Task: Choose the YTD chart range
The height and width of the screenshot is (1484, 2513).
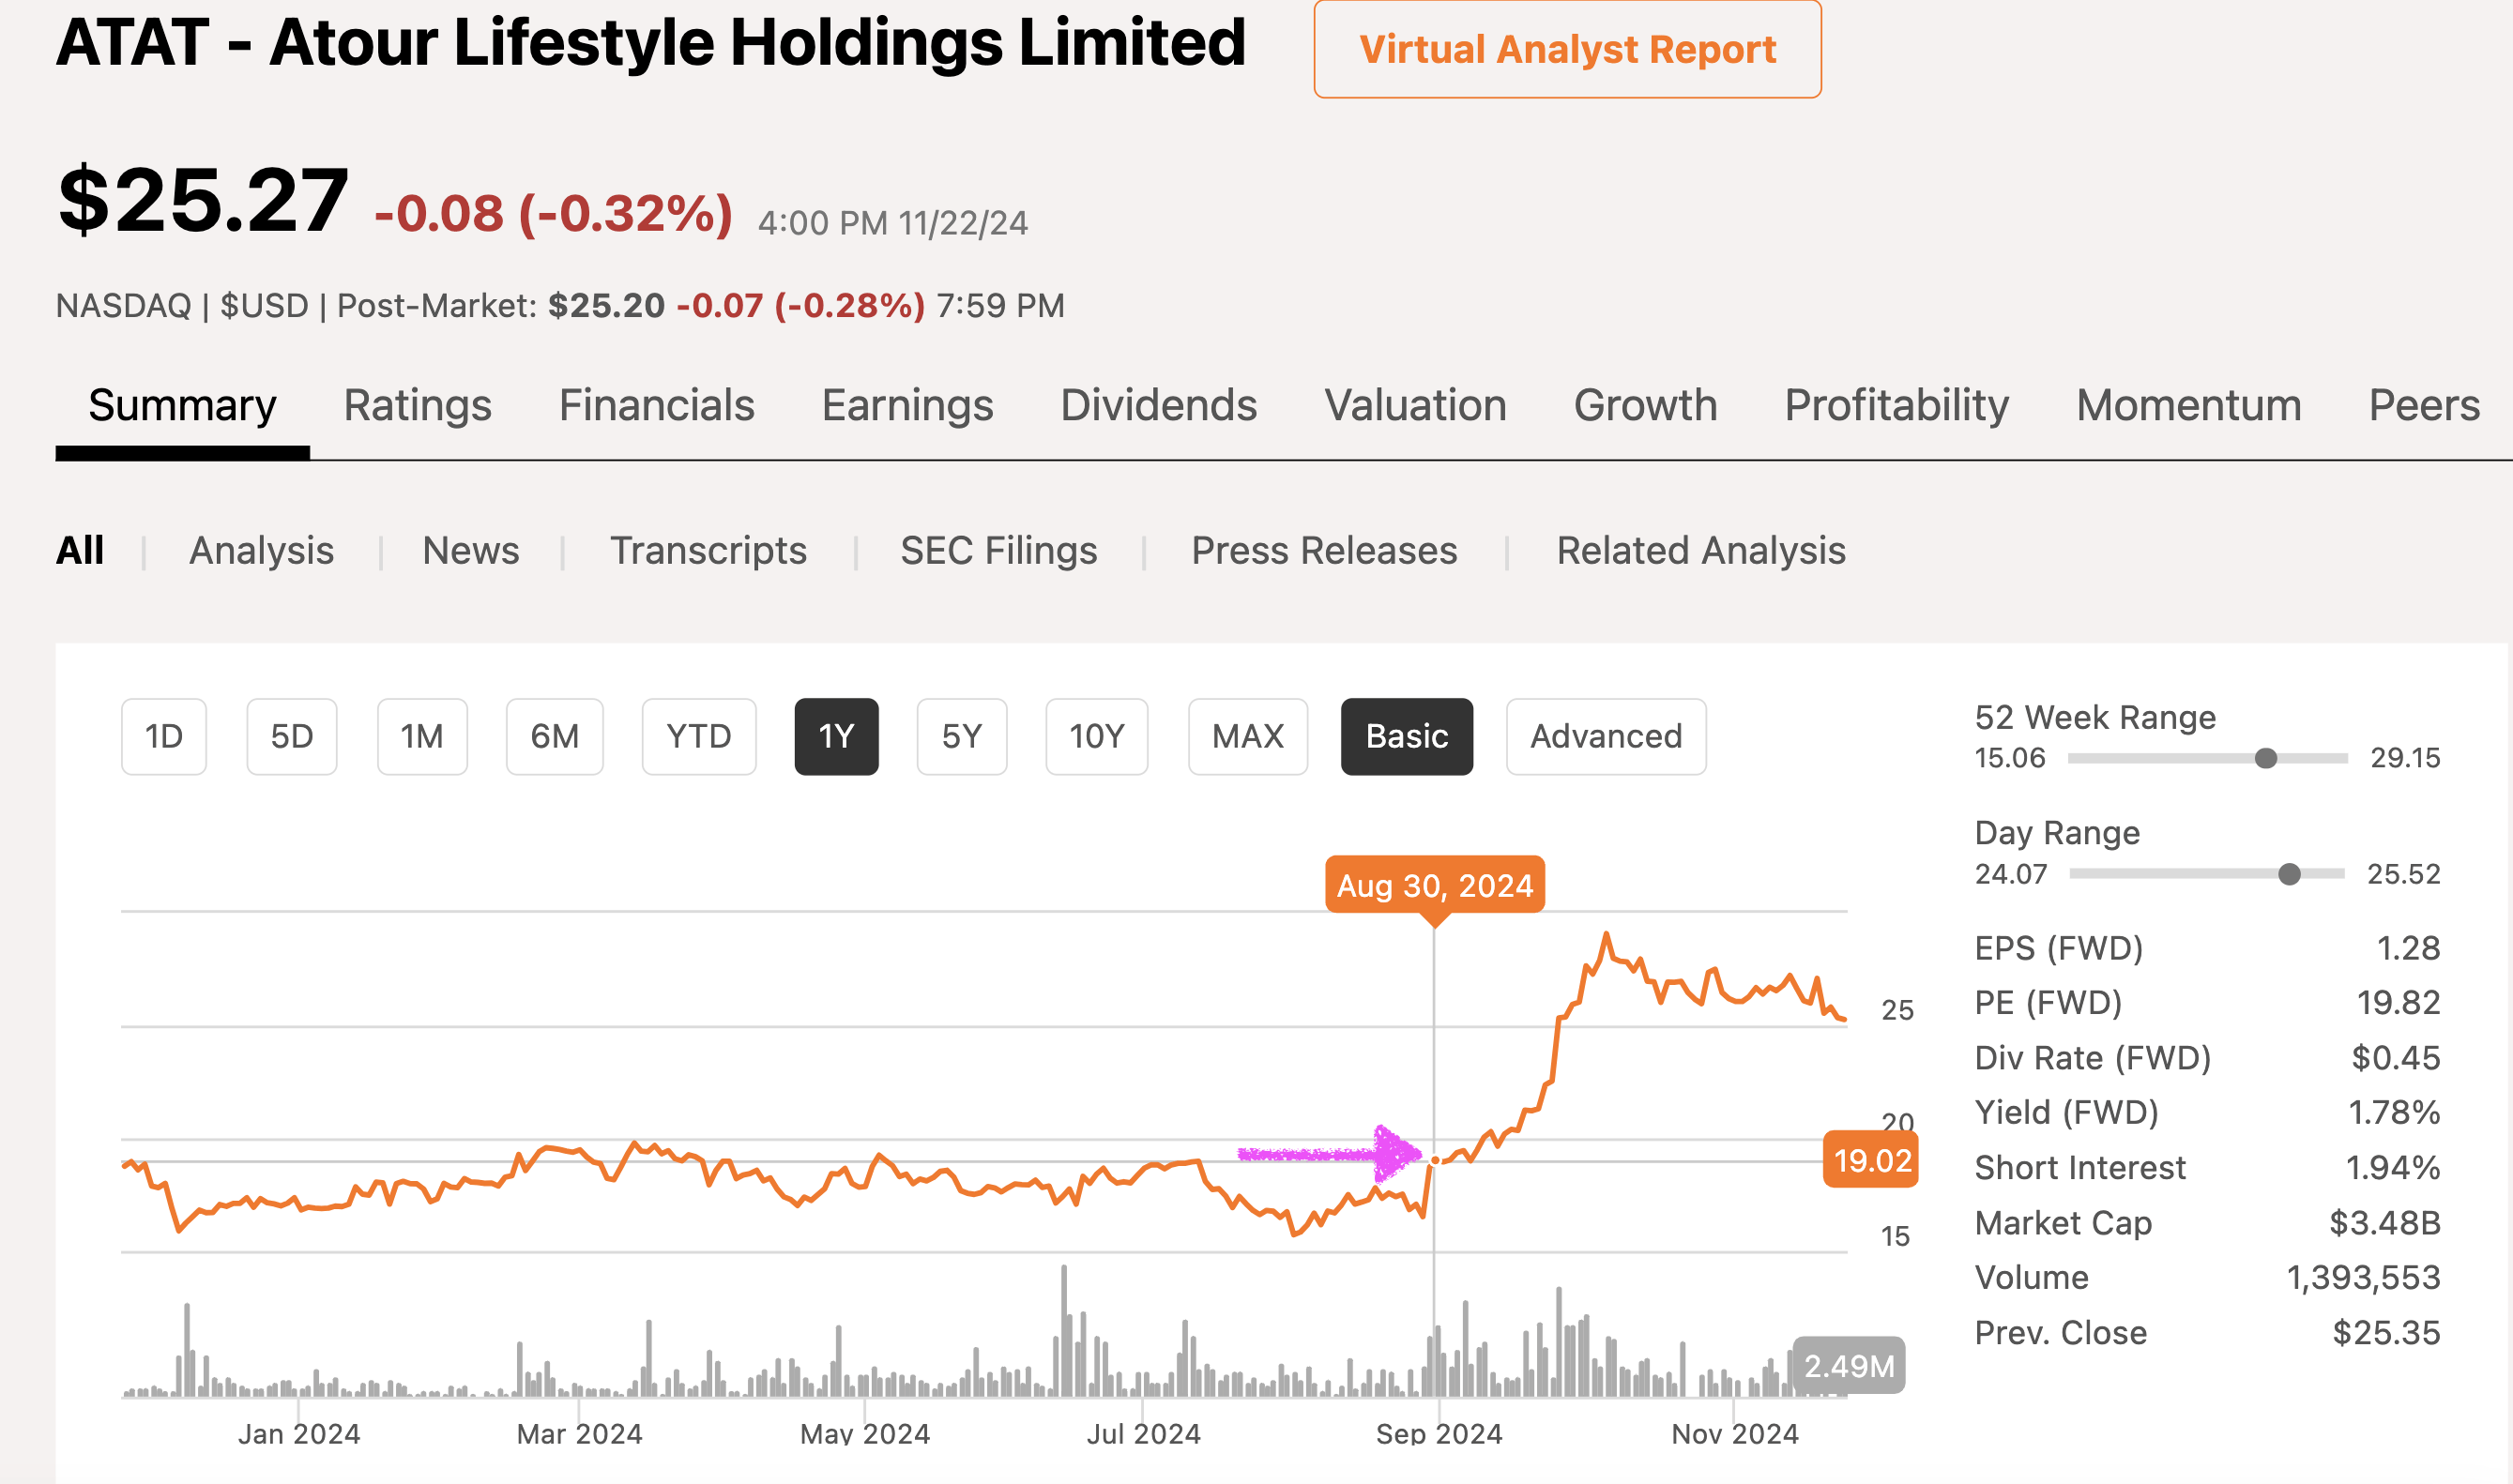Action: [698, 737]
